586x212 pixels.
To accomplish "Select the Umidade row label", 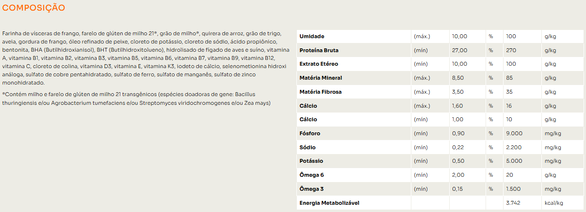I will (x=312, y=36).
